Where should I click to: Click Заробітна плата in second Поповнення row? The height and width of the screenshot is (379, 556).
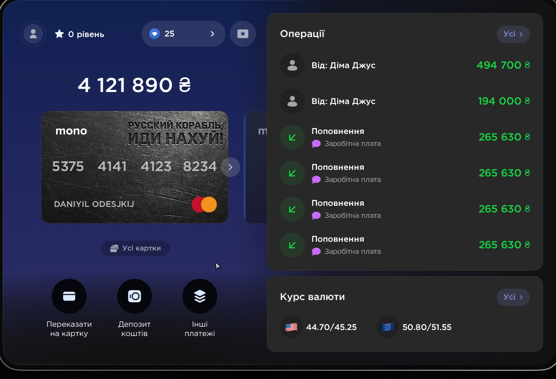[x=352, y=179]
